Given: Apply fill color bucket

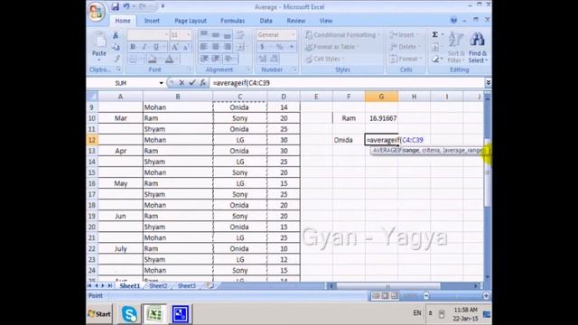Looking at the screenshot, I should 152,59.
